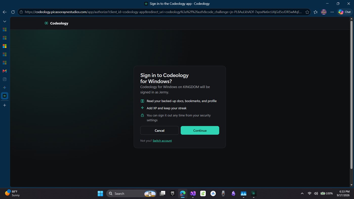The image size is (354, 199).
Task: Click the taskbar Search box
Action: point(132,193)
